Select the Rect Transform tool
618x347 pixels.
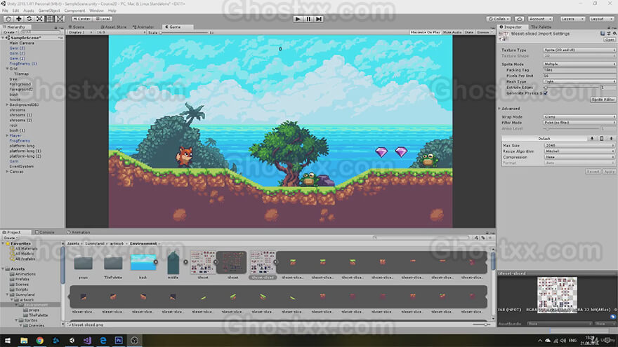tap(50, 19)
